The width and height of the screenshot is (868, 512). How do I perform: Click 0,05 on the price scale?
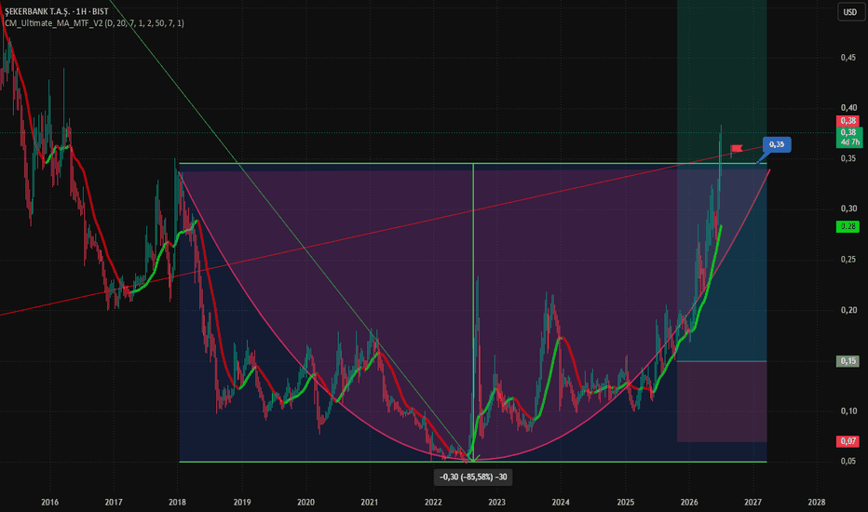(848, 461)
